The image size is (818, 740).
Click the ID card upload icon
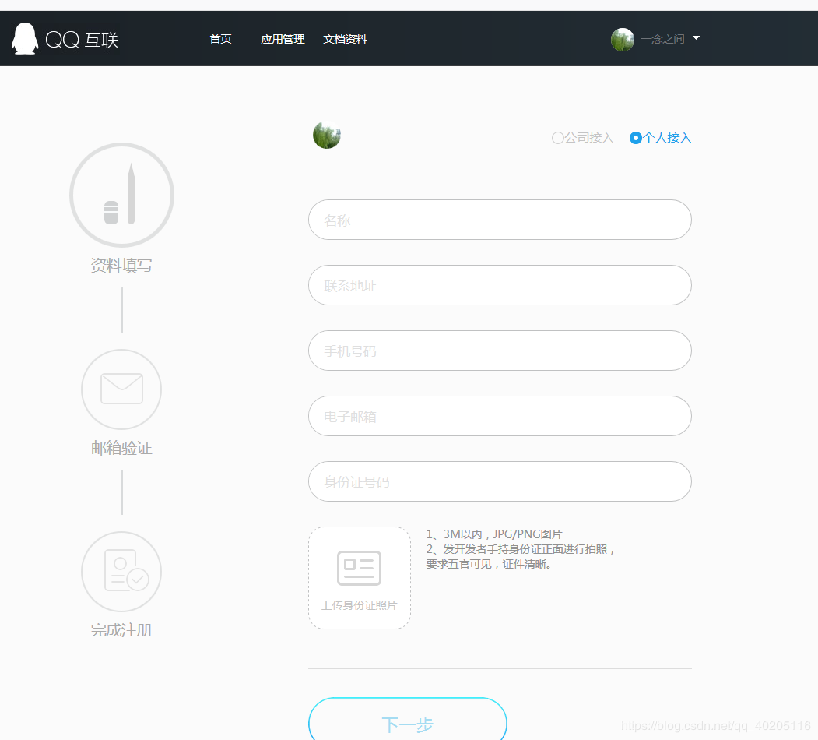pos(359,568)
